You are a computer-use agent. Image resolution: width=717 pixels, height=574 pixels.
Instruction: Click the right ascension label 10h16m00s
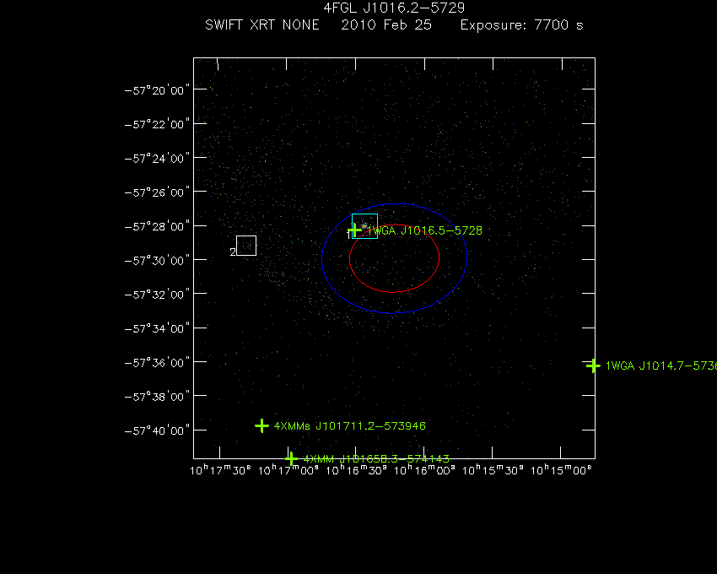(x=424, y=470)
